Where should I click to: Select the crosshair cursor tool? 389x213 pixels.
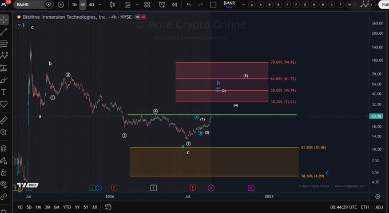click(4, 20)
